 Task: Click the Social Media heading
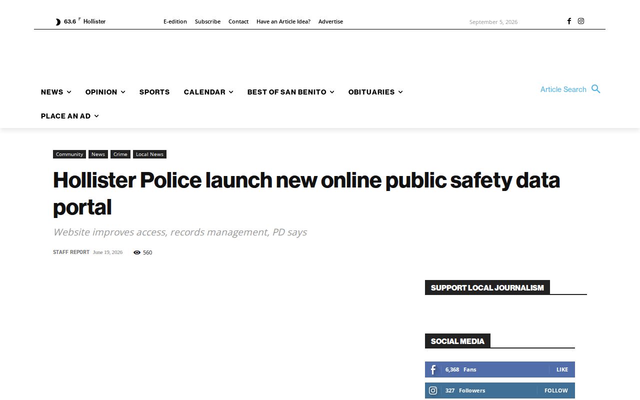click(457, 341)
